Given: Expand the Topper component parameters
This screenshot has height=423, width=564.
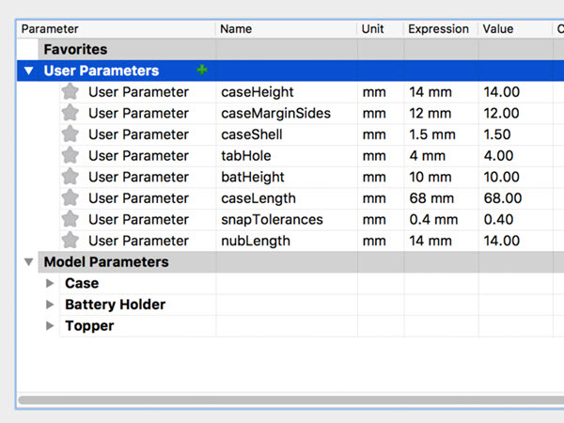Looking at the screenshot, I should [50, 326].
